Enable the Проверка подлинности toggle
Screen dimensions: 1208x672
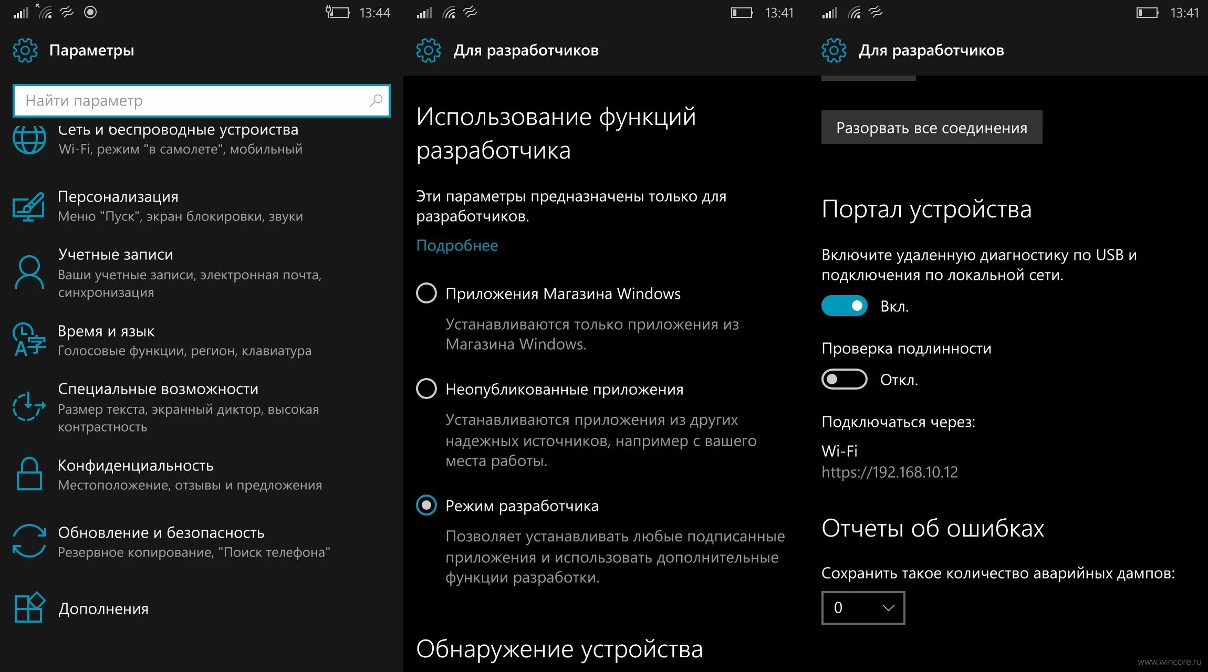click(844, 379)
